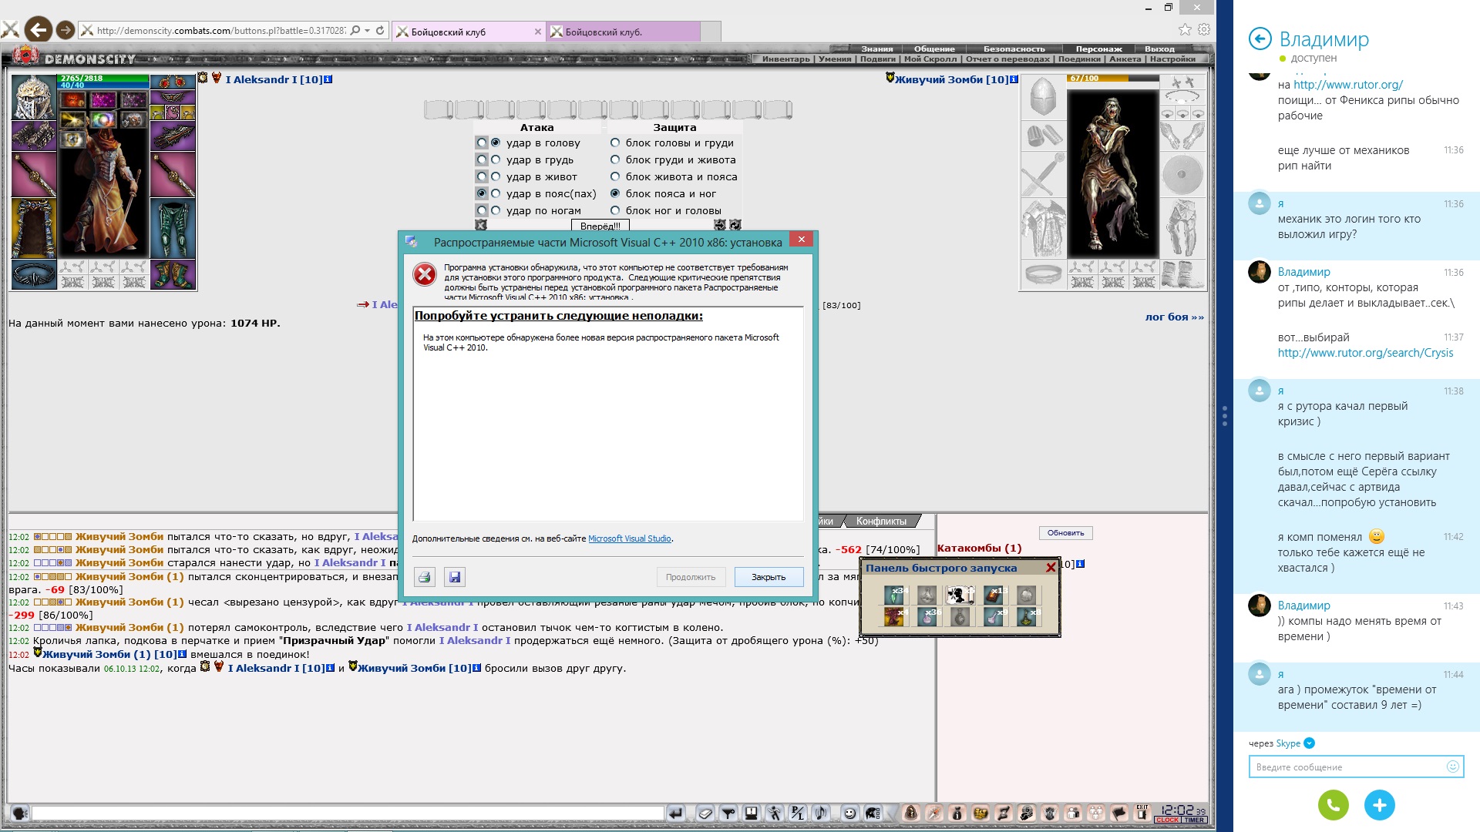Click the belt equipment slot of I Aleksandr I

34,274
